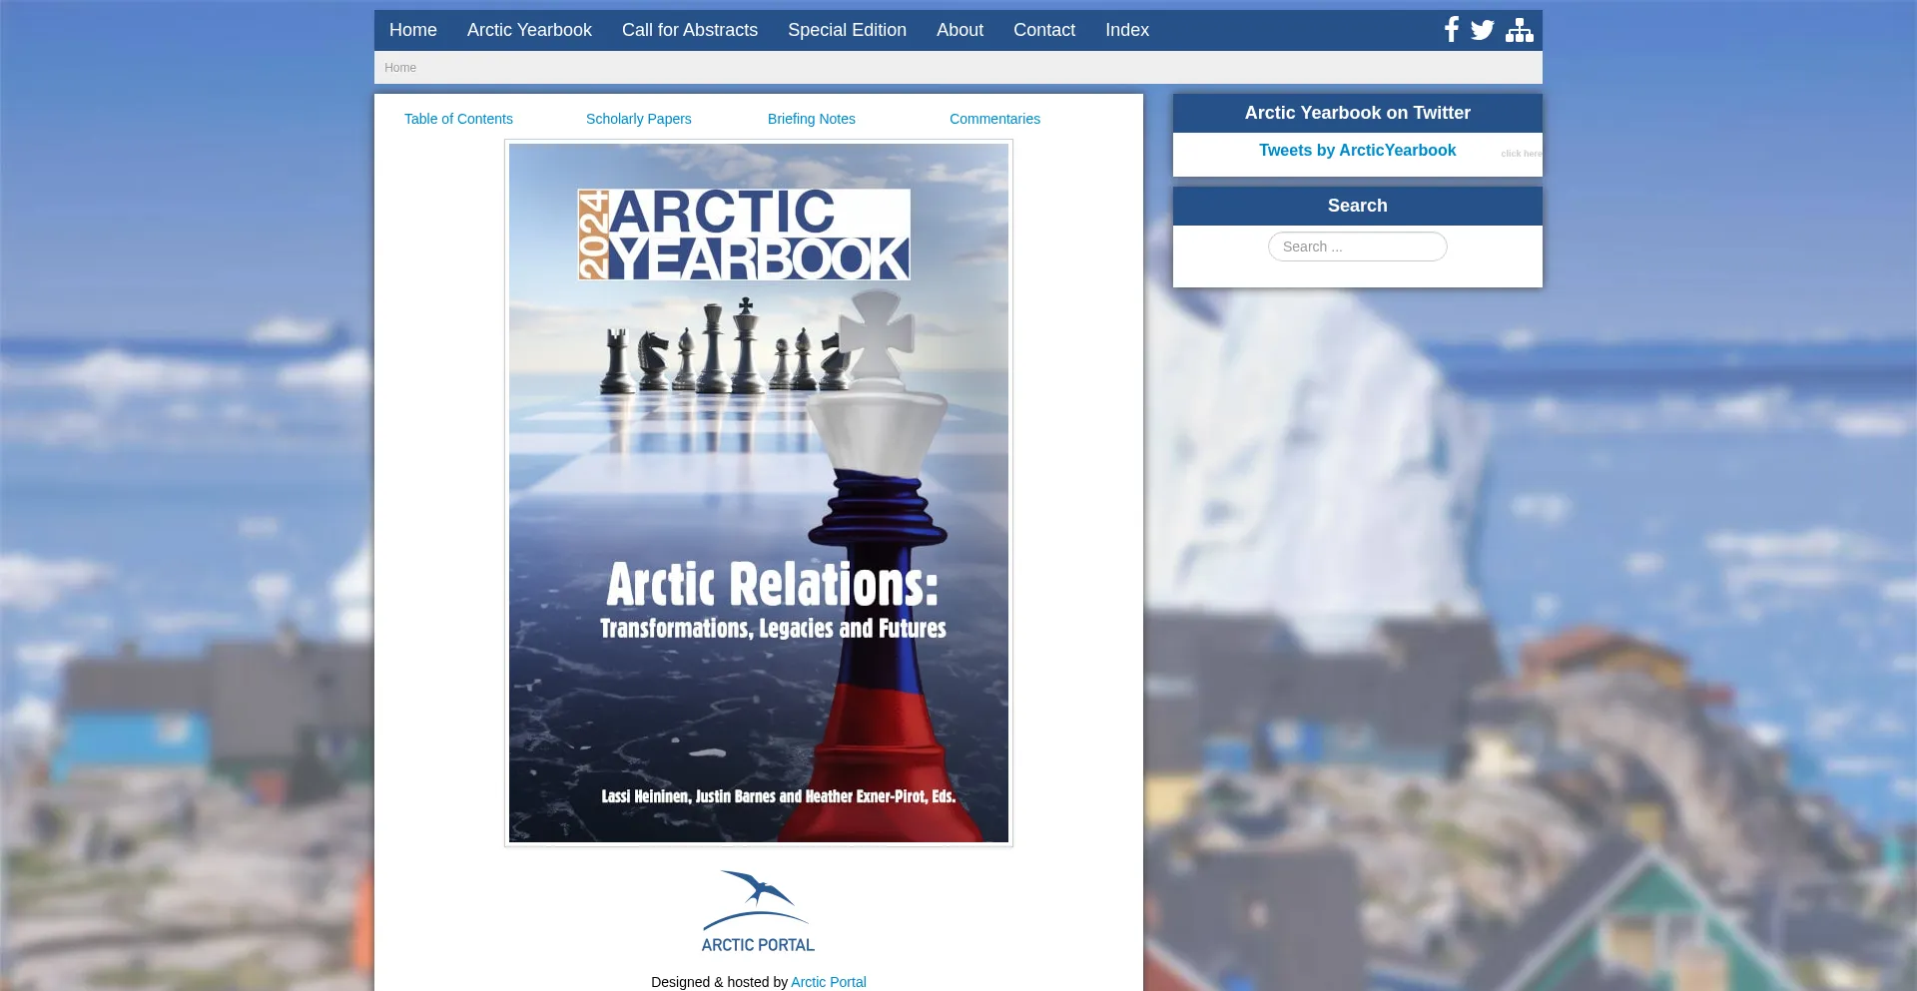The width and height of the screenshot is (1917, 991).
Task: Open the About page
Action: 959,30
